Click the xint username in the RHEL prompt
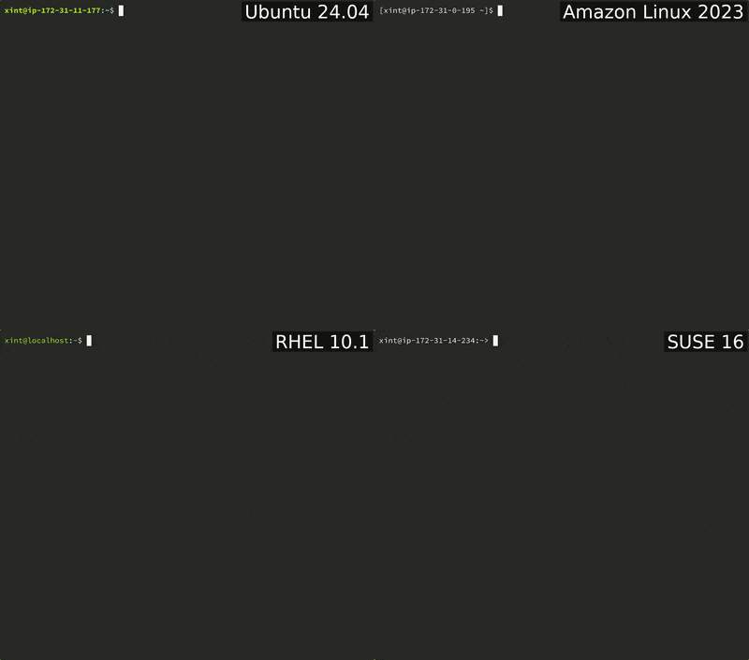 pos(13,341)
